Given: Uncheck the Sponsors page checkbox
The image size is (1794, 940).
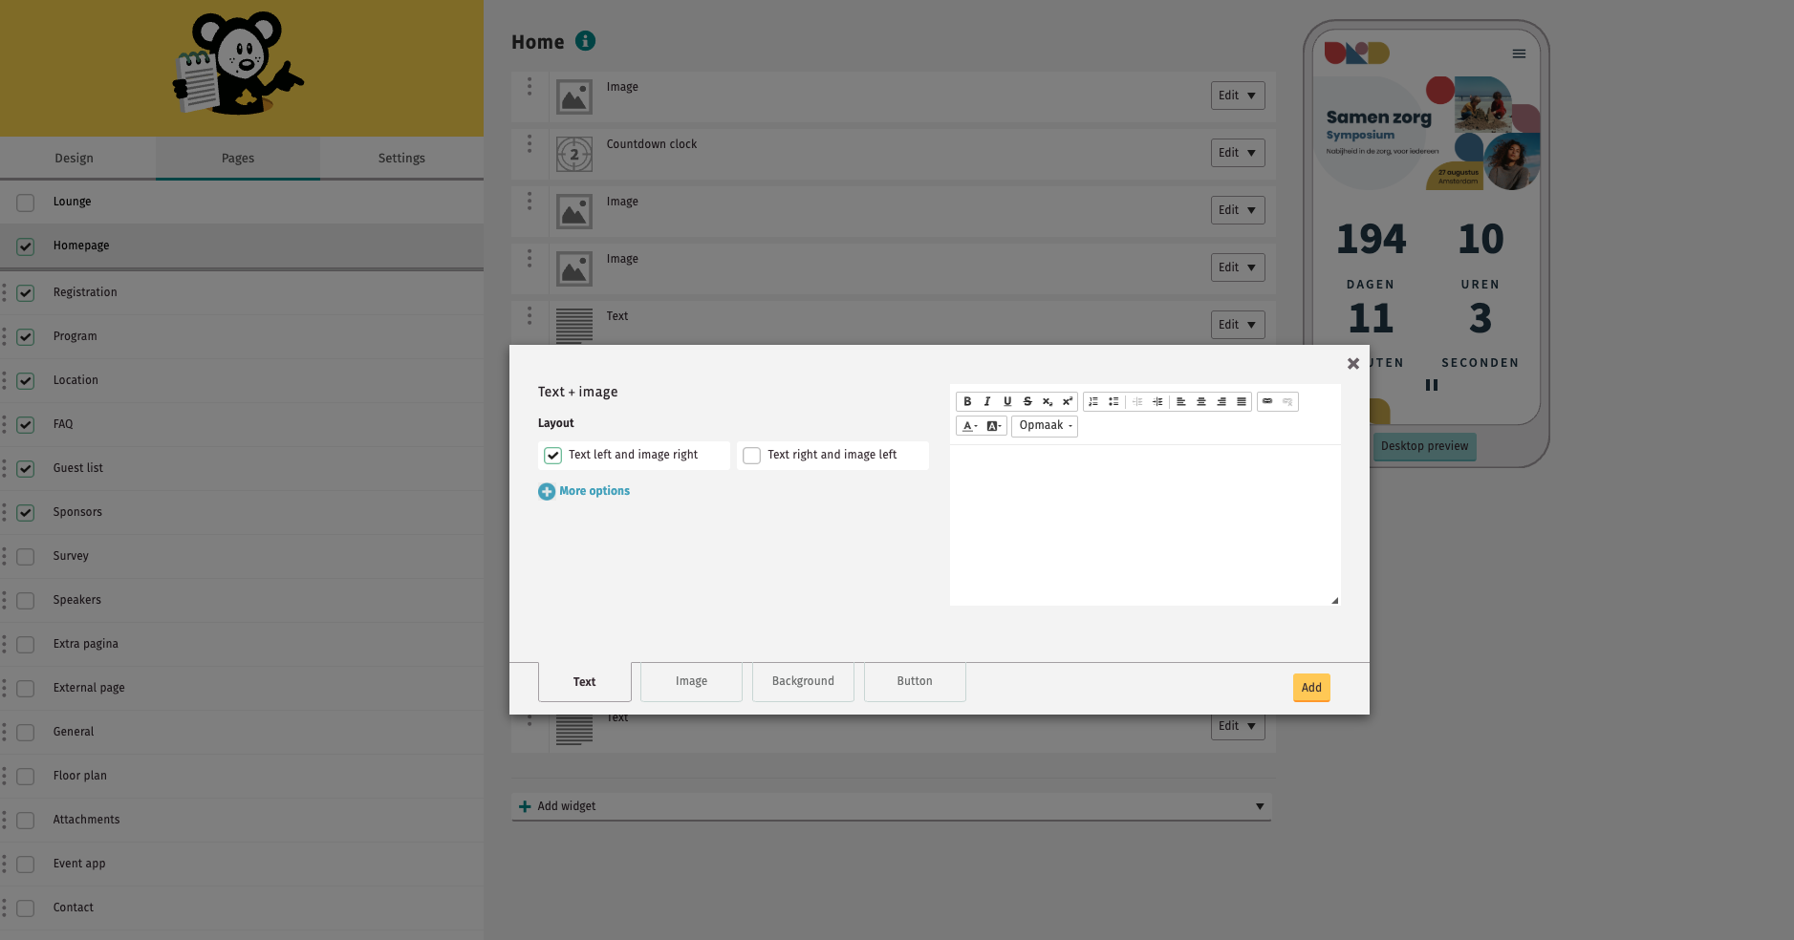Looking at the screenshot, I should [x=26, y=513].
